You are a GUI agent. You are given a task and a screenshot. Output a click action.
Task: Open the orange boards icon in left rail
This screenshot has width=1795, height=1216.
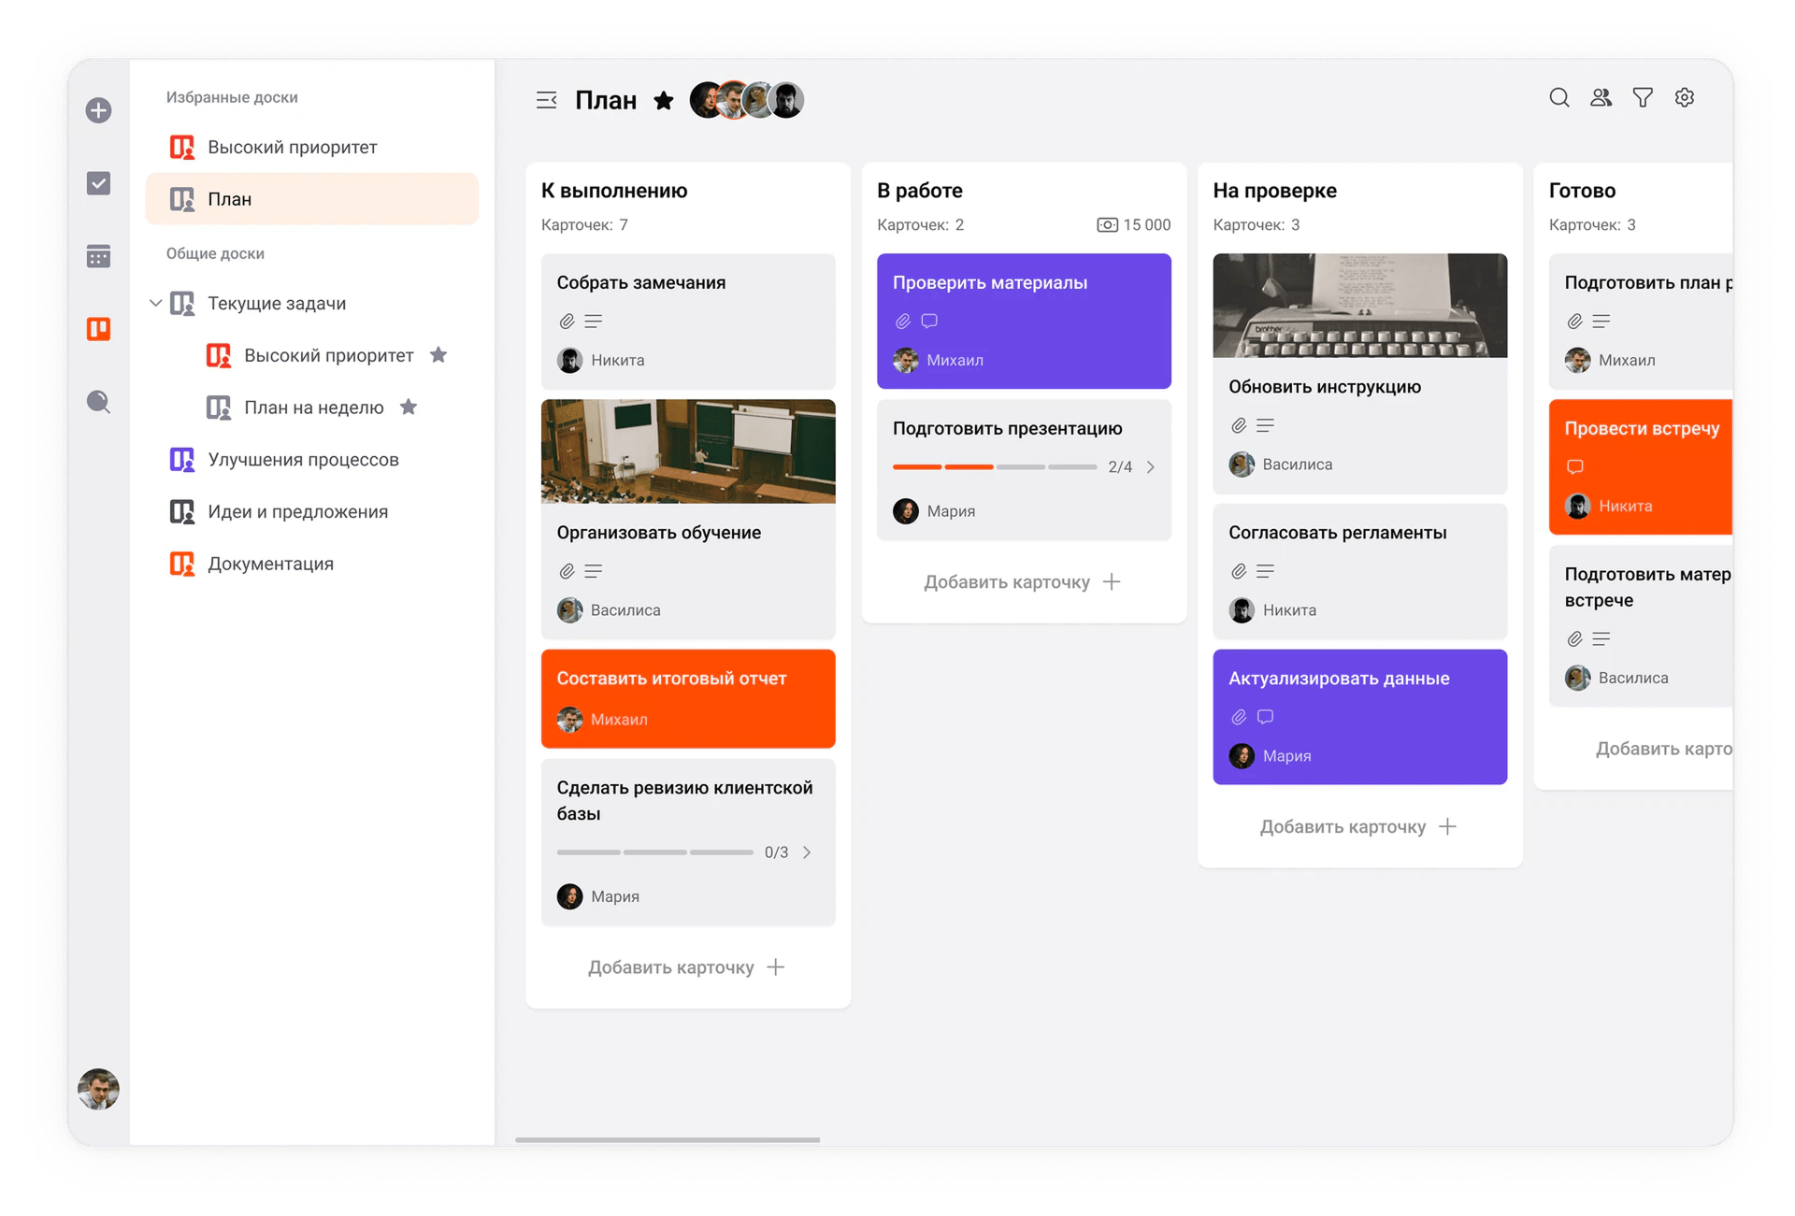(x=98, y=329)
